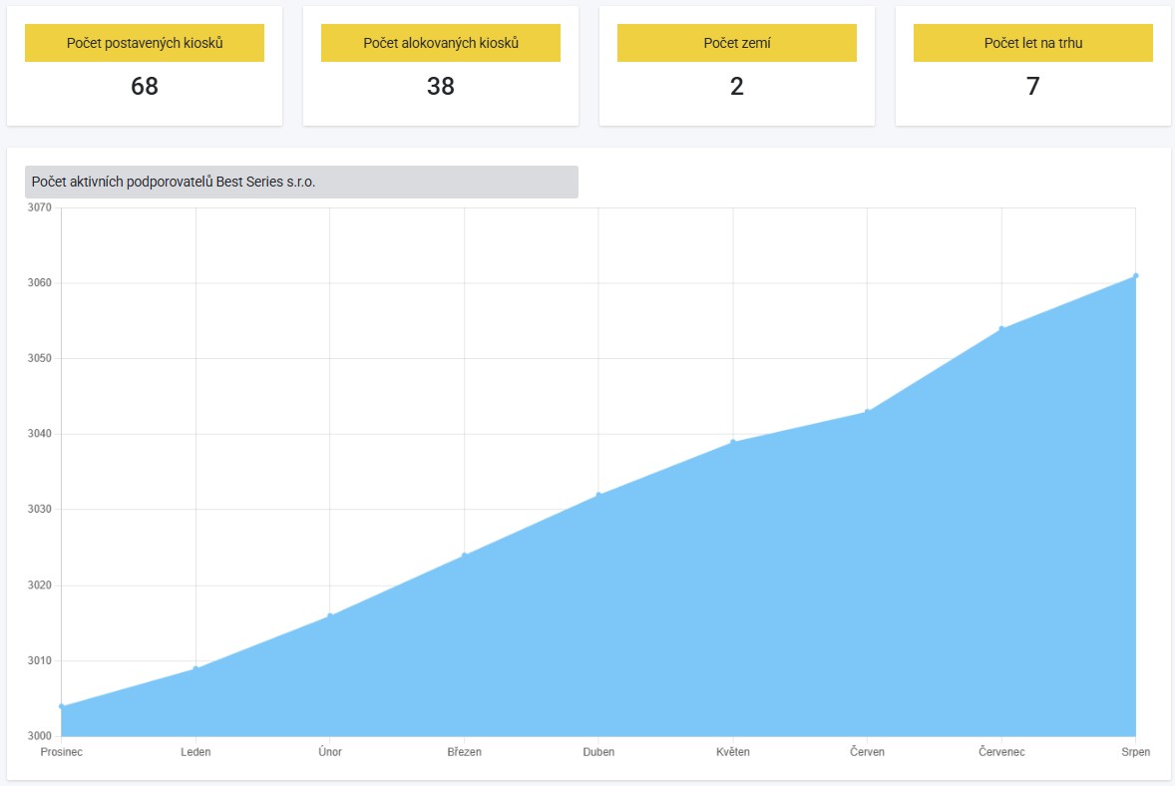Select the yellow 'Počet zemí' header
The image size is (1175, 786).
pyautogui.click(x=736, y=43)
